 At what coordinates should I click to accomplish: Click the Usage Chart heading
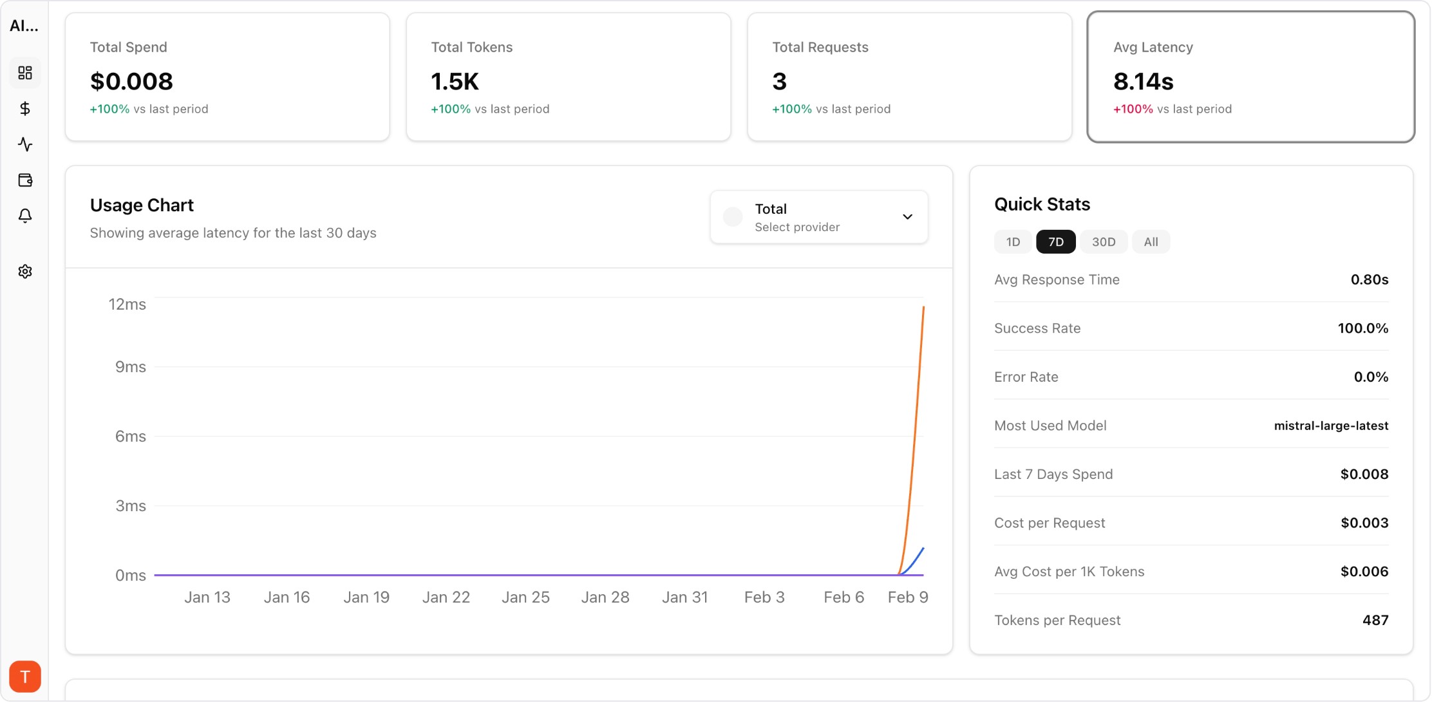point(142,205)
